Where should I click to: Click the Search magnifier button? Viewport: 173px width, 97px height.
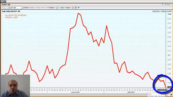pos(25,8)
